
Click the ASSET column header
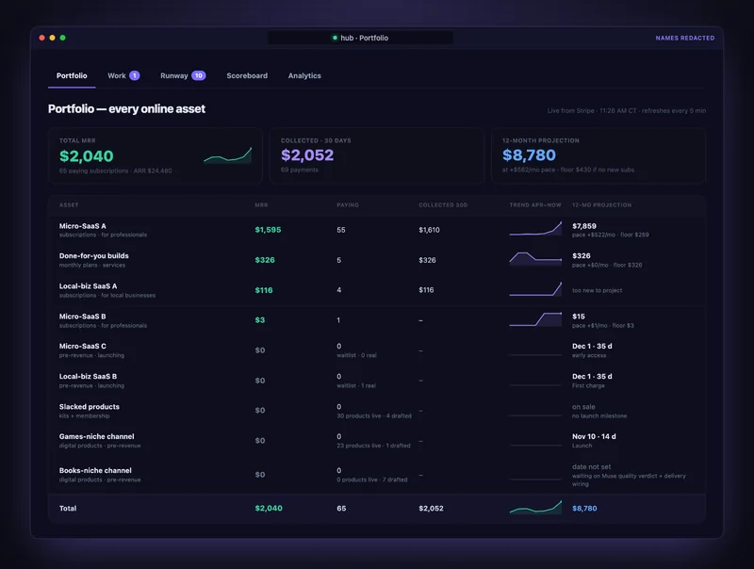click(x=69, y=205)
